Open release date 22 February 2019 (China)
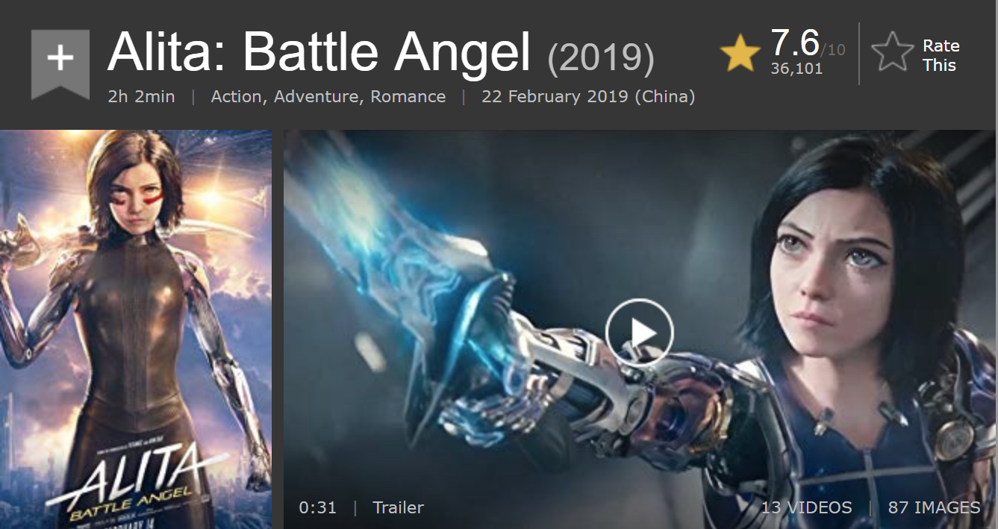The image size is (998, 529). click(x=588, y=96)
